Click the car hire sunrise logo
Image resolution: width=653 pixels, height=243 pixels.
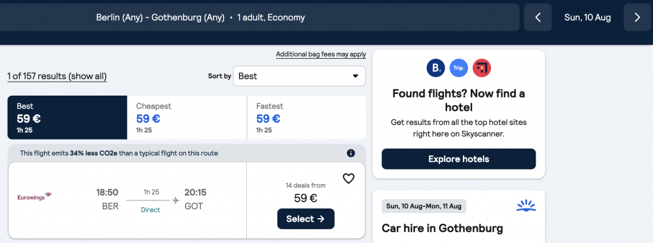click(526, 206)
